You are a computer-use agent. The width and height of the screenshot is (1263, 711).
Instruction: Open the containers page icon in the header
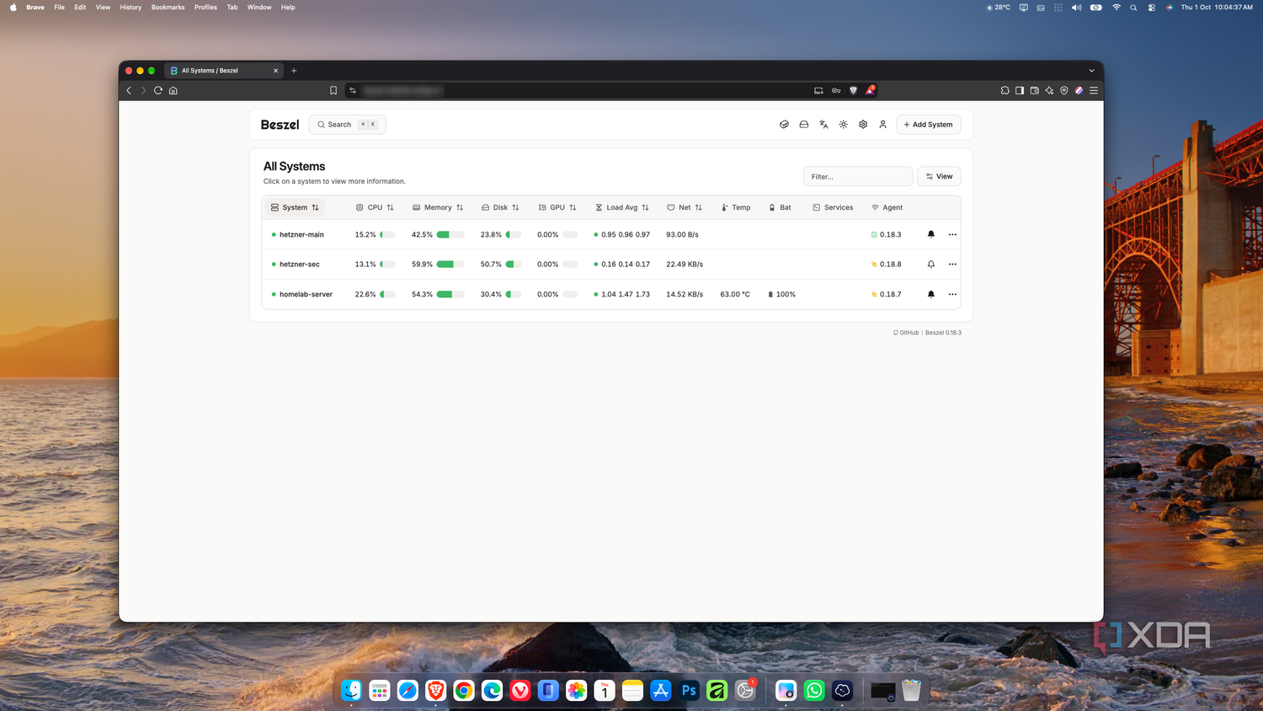point(784,125)
